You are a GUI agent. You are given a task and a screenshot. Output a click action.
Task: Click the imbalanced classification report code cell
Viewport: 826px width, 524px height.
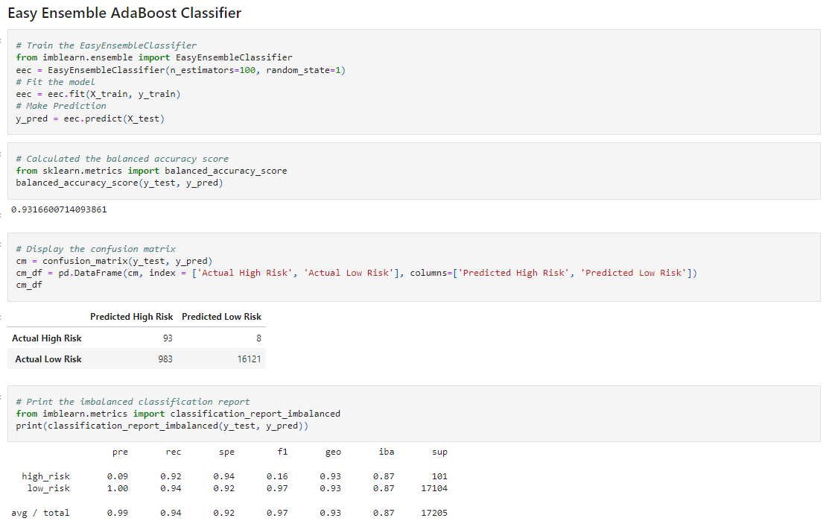(414, 414)
